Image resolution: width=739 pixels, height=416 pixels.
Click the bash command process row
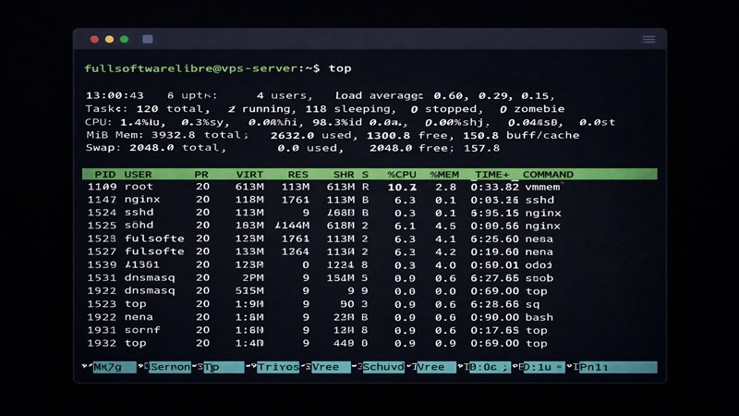pyautogui.click(x=323, y=316)
